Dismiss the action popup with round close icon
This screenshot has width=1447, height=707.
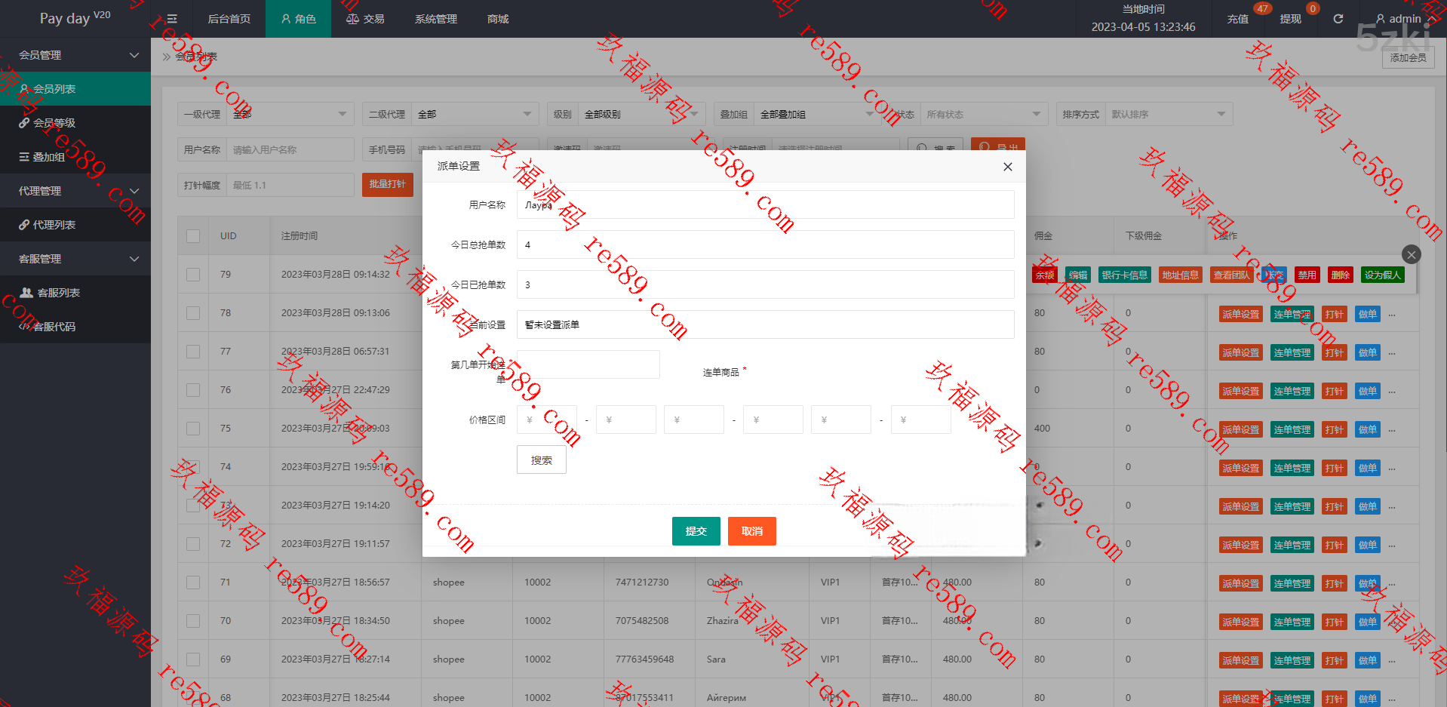click(1411, 254)
